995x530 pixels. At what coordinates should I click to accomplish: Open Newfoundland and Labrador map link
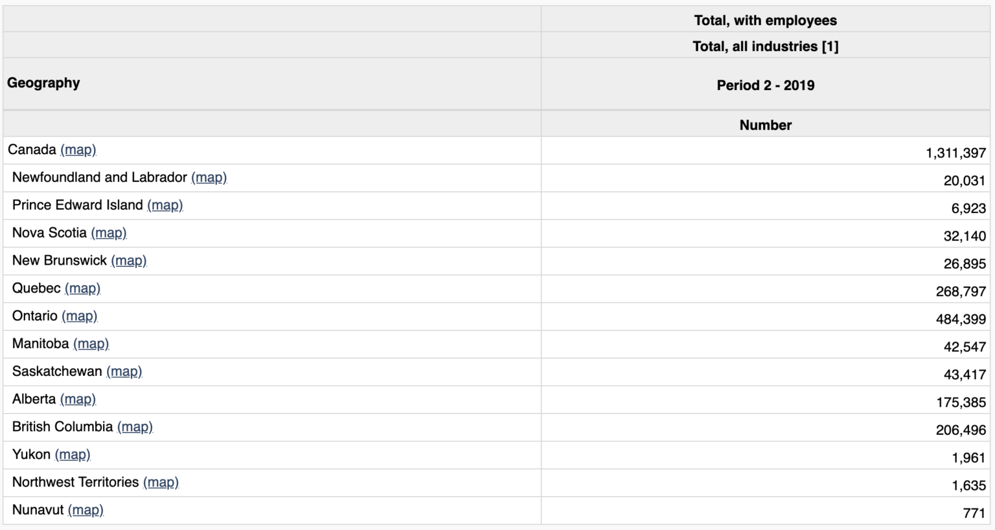(x=209, y=177)
